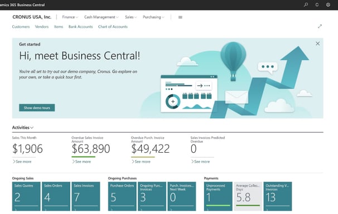Go to the Customers list

[21, 27]
